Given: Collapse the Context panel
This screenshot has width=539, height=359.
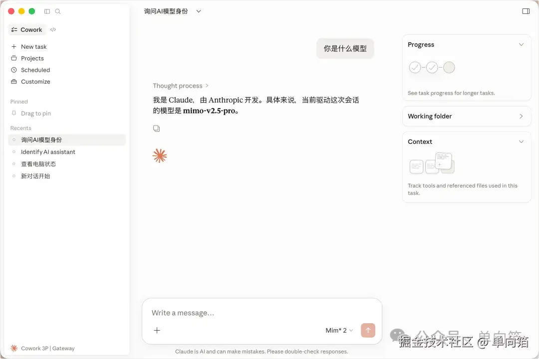Looking at the screenshot, I should coord(521,141).
